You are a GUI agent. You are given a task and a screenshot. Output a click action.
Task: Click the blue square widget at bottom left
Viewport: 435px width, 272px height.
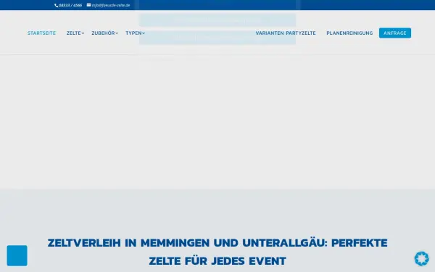[x=17, y=255]
